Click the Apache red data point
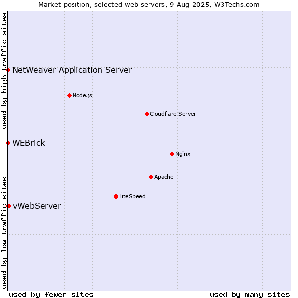Viewport: 298px width, 298px height. tap(151, 177)
